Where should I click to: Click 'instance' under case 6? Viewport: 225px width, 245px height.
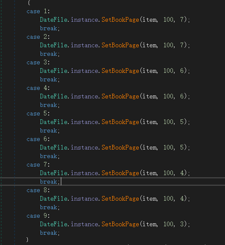coord(85,147)
